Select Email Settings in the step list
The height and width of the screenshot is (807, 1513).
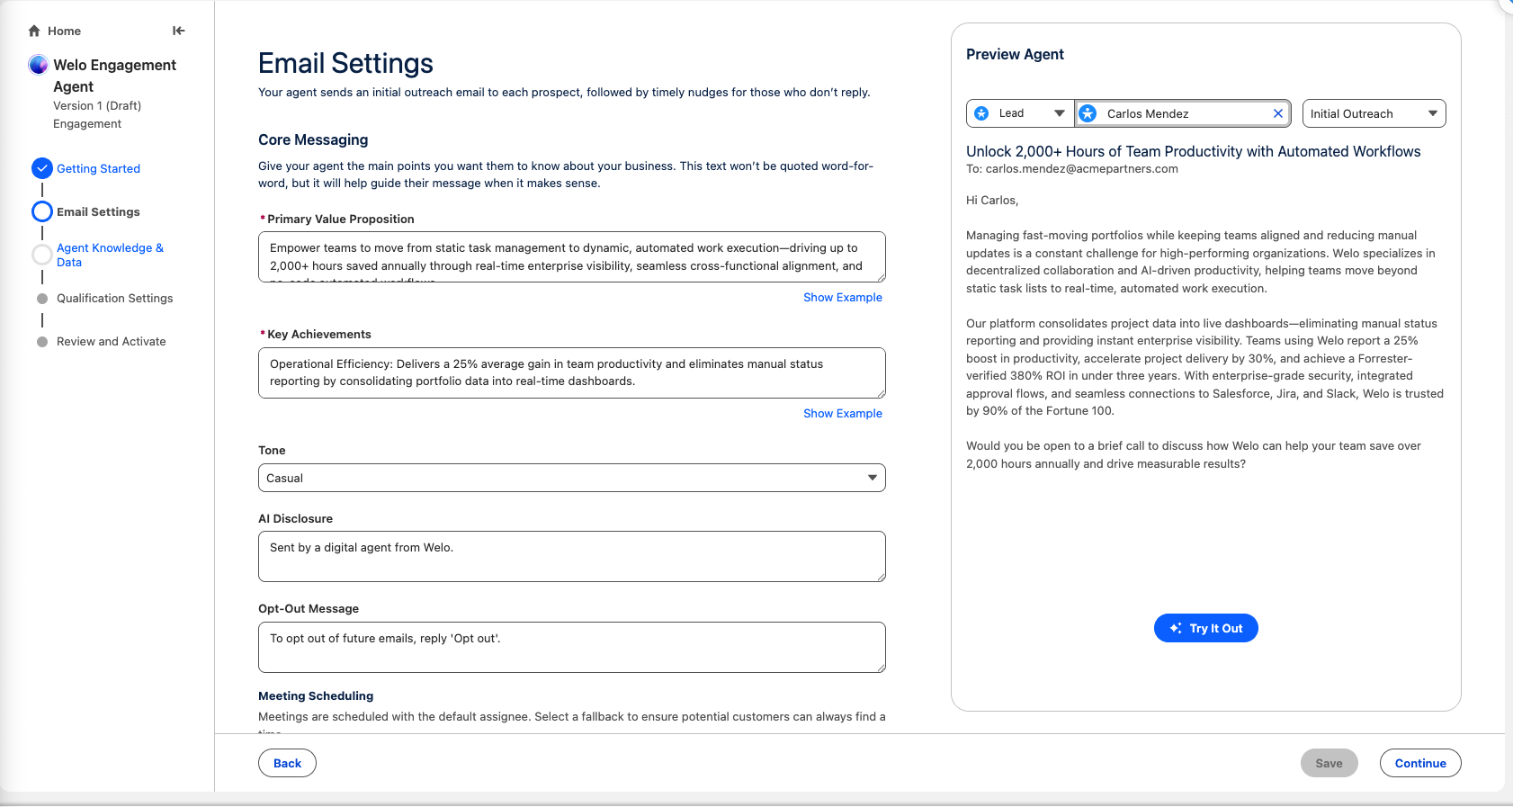click(x=98, y=211)
